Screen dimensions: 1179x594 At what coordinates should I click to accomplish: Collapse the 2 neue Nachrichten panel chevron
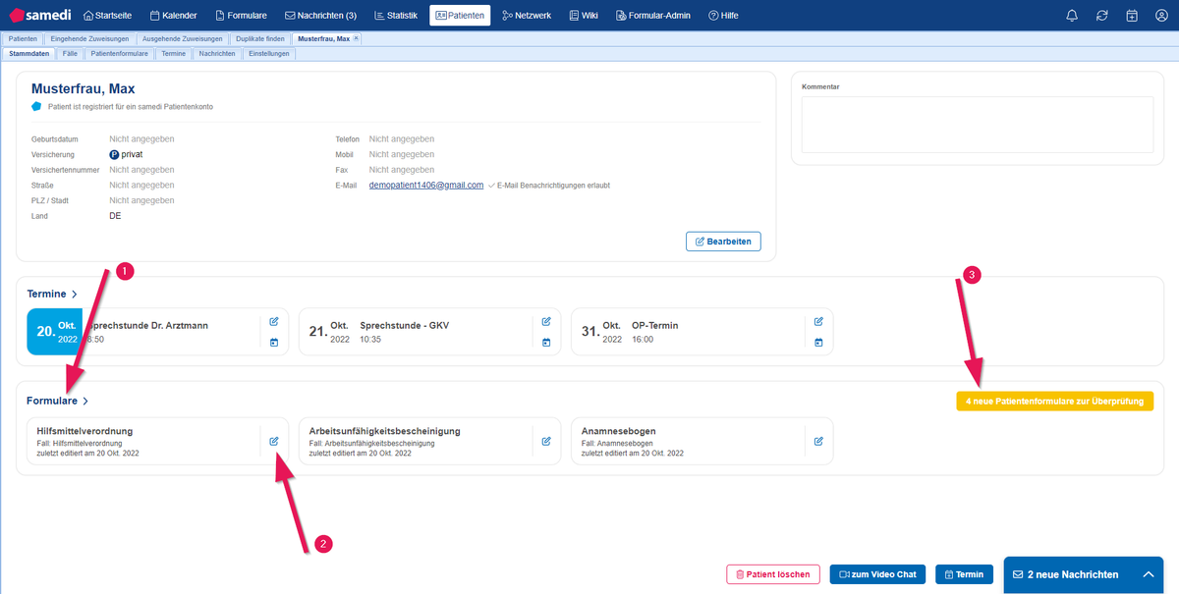click(1148, 574)
